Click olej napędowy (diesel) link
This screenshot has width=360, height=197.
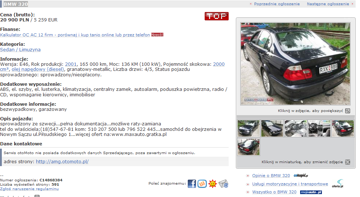click(38, 69)
